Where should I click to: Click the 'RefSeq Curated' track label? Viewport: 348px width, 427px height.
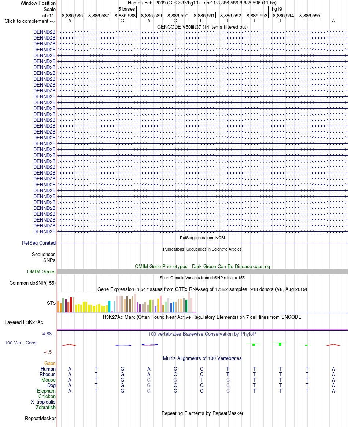pyautogui.click(x=39, y=243)
